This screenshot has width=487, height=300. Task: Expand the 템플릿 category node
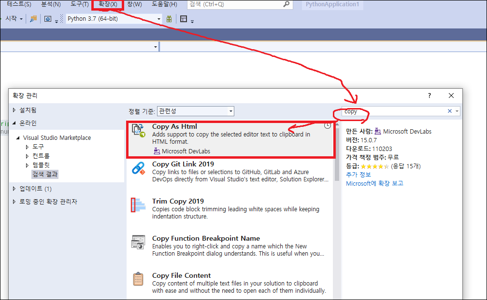coord(27,165)
